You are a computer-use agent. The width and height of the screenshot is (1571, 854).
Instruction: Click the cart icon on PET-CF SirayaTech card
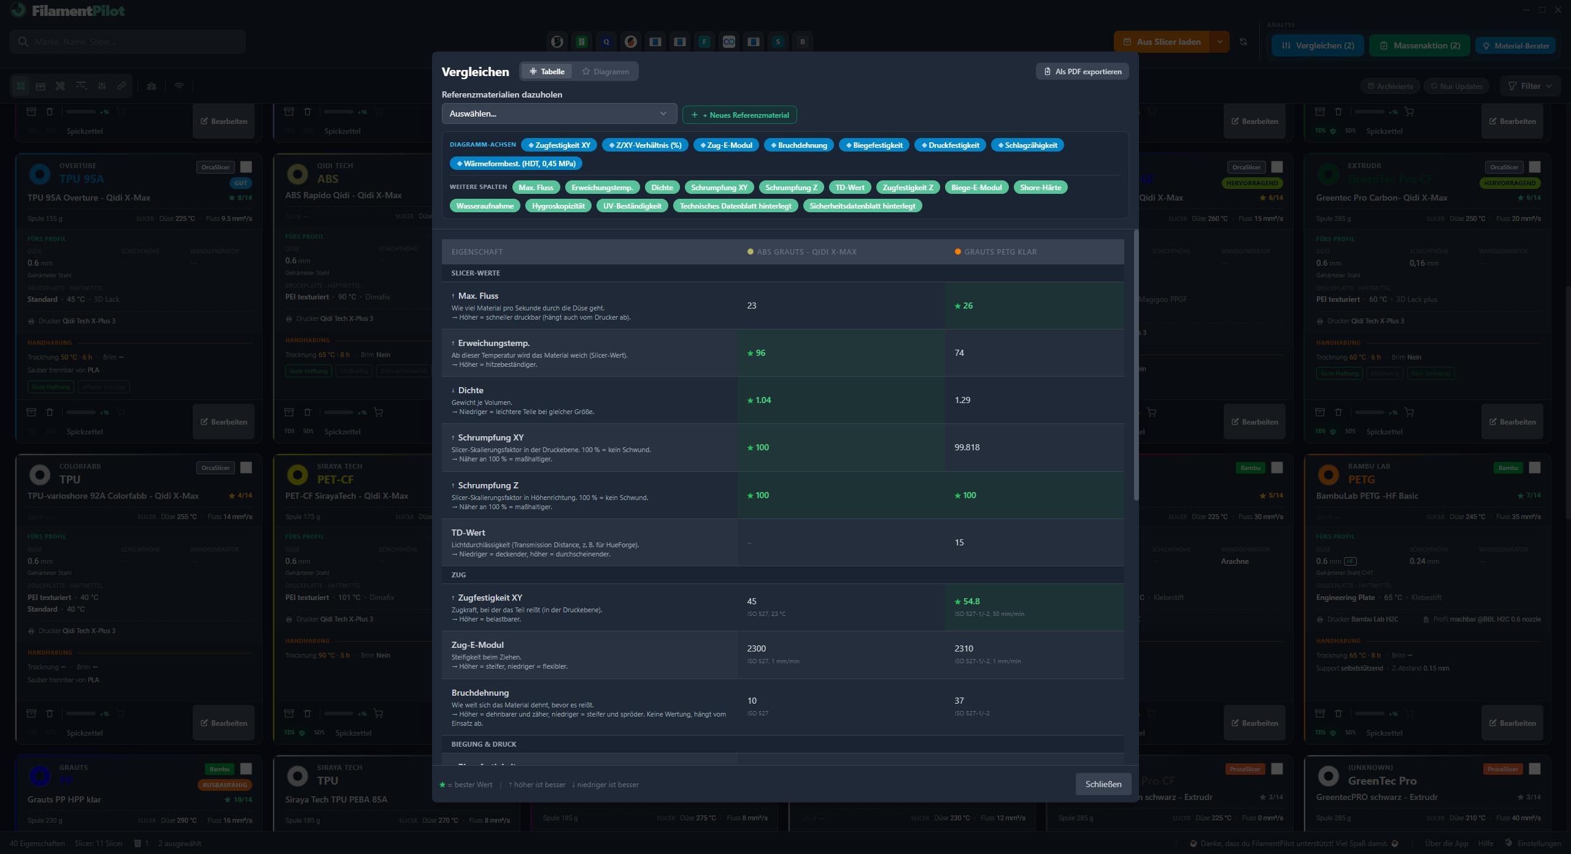[378, 714]
